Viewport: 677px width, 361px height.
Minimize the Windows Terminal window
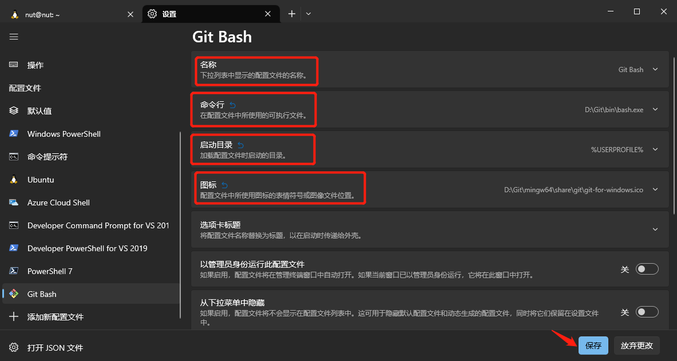tap(609, 11)
